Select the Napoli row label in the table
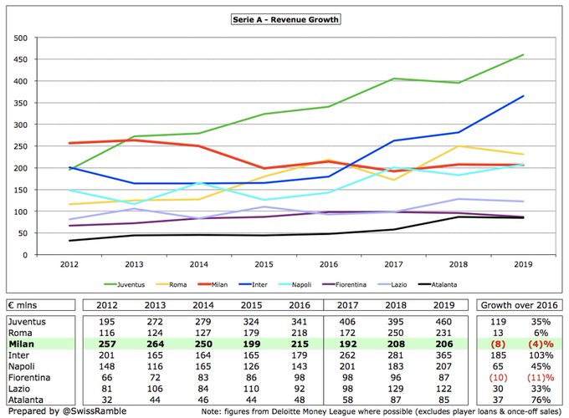This screenshot has height=418, width=569. point(21,366)
